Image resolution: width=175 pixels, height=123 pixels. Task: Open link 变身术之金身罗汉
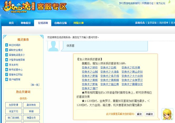[132, 80]
